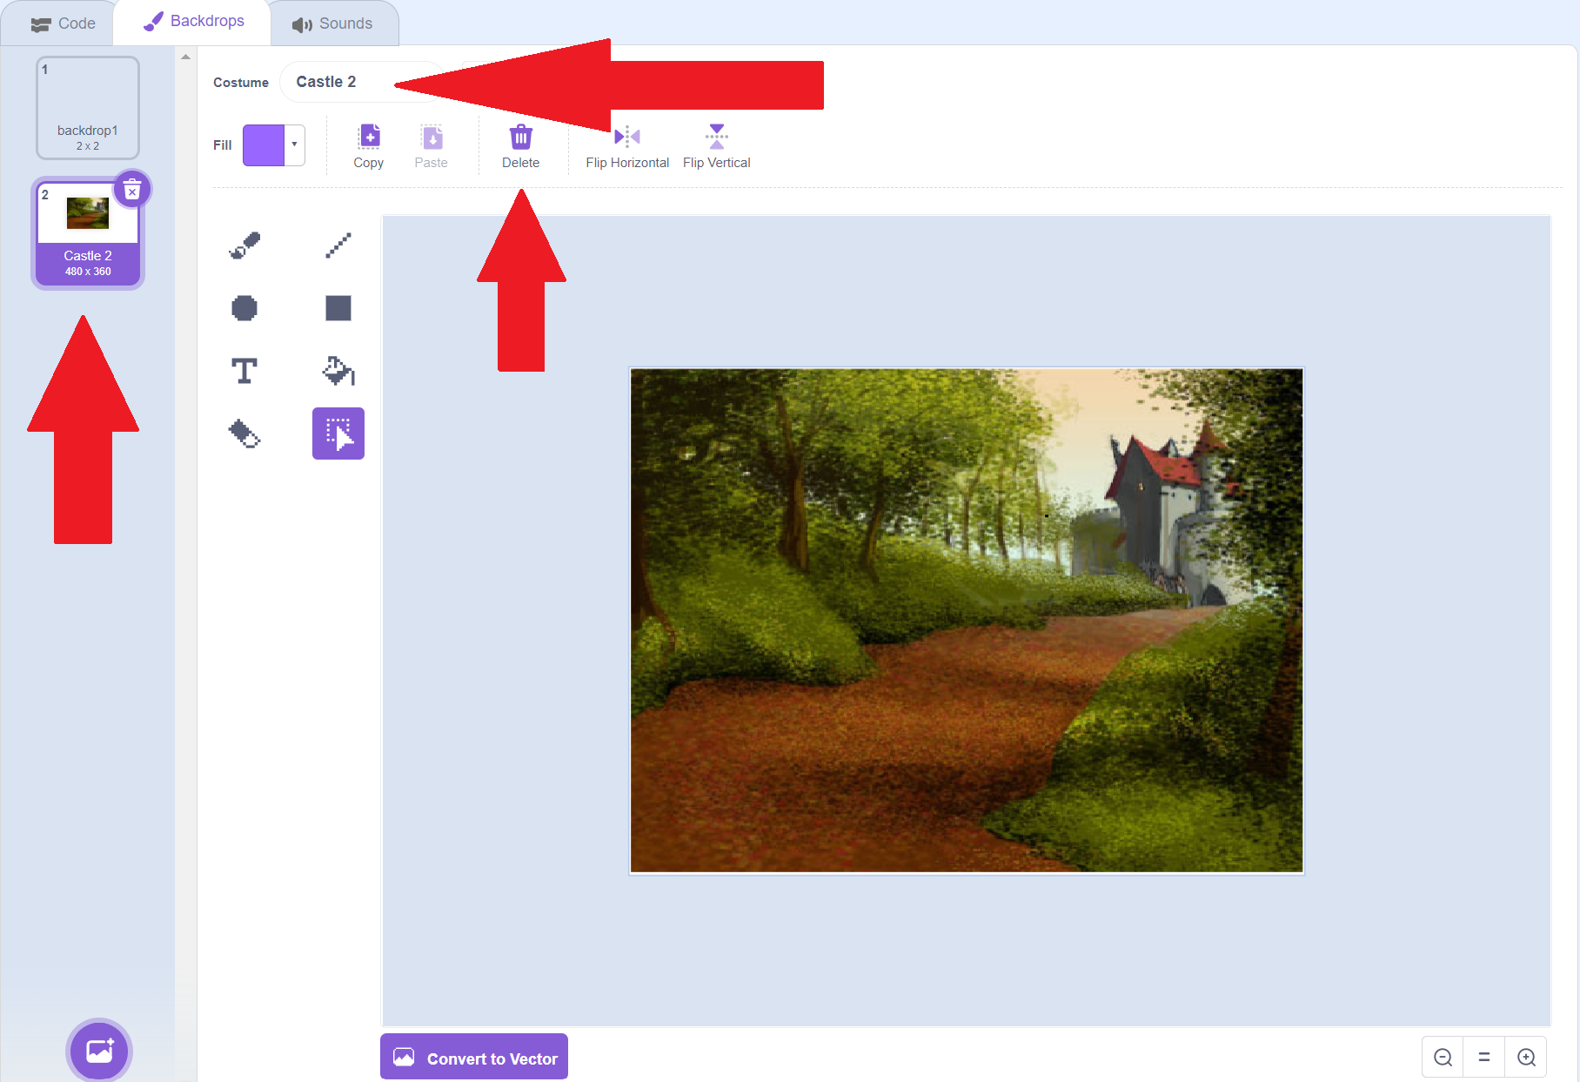Viewport: 1580px width, 1082px height.
Task: Select the Brush tool
Action: point(244,245)
